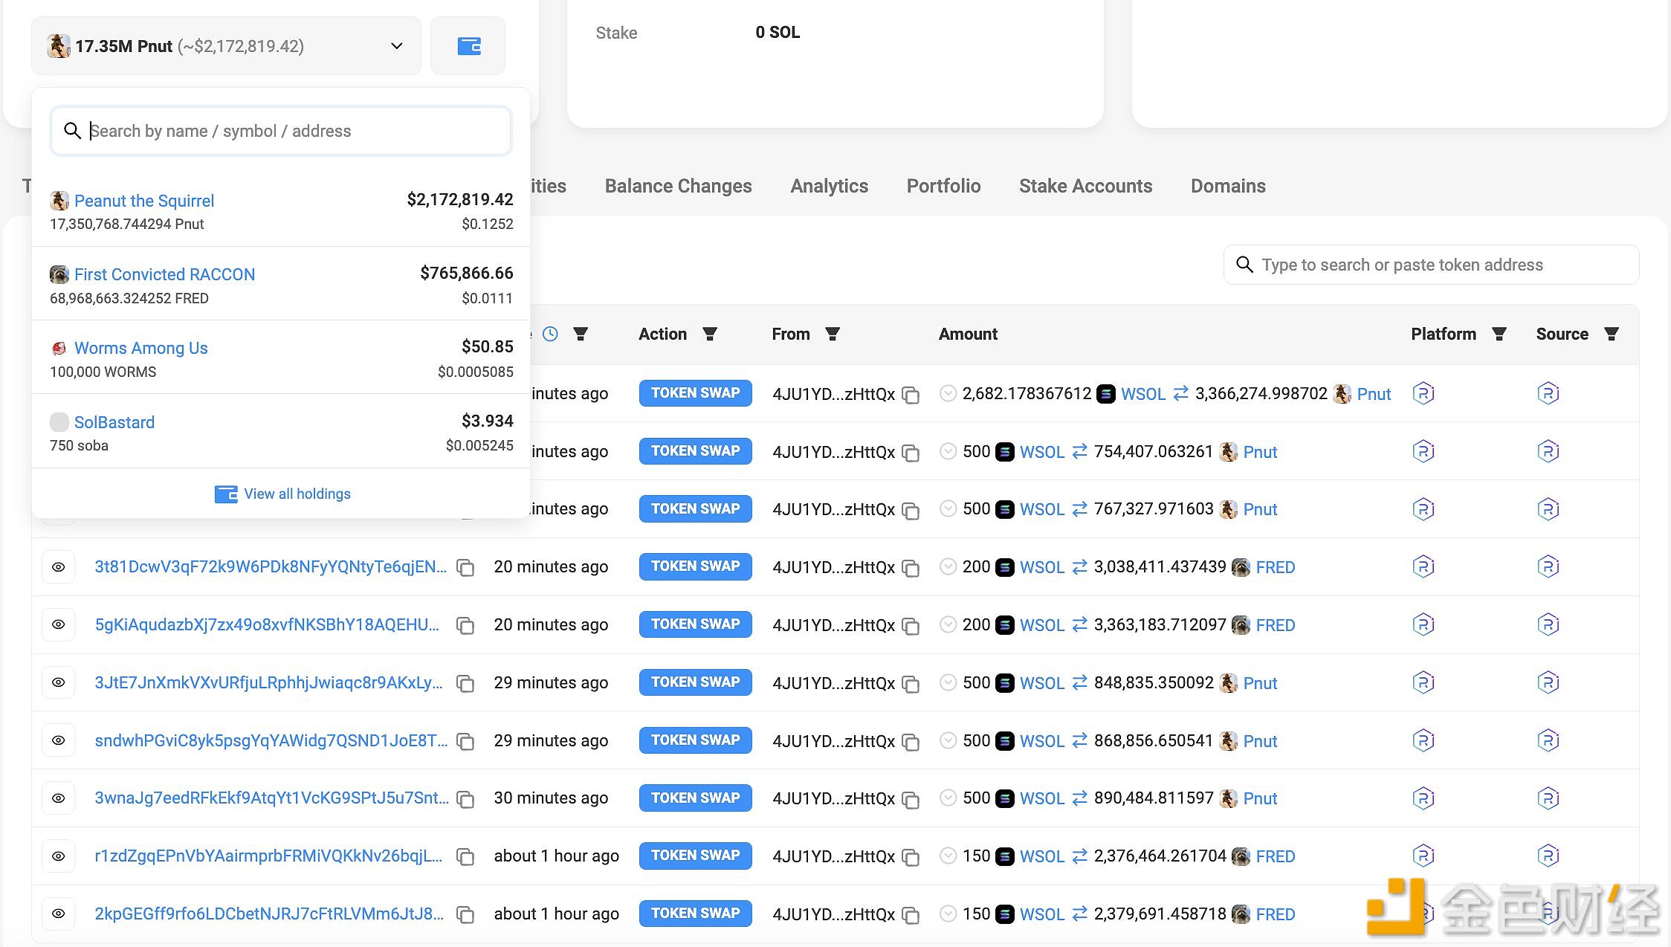This screenshot has width=1671, height=947.
Task: Toggle eye icon for r1zdZgqEPnVbYAair transaction
Action: (x=58, y=856)
